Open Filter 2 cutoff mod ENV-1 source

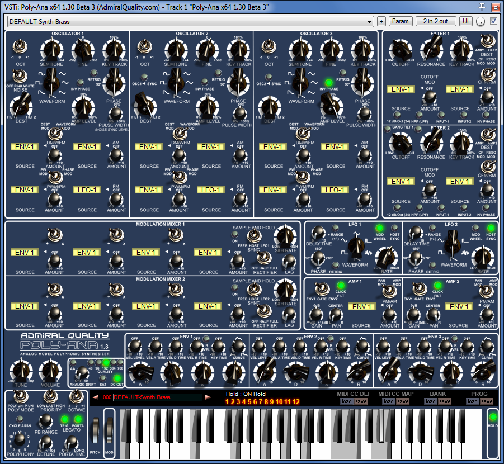[401, 182]
